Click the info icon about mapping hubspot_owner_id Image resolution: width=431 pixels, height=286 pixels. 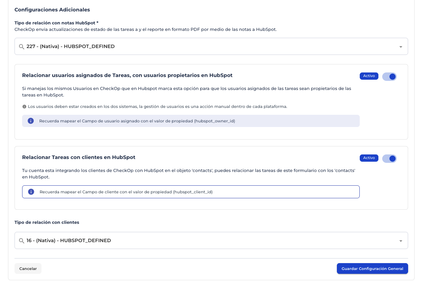point(30,121)
